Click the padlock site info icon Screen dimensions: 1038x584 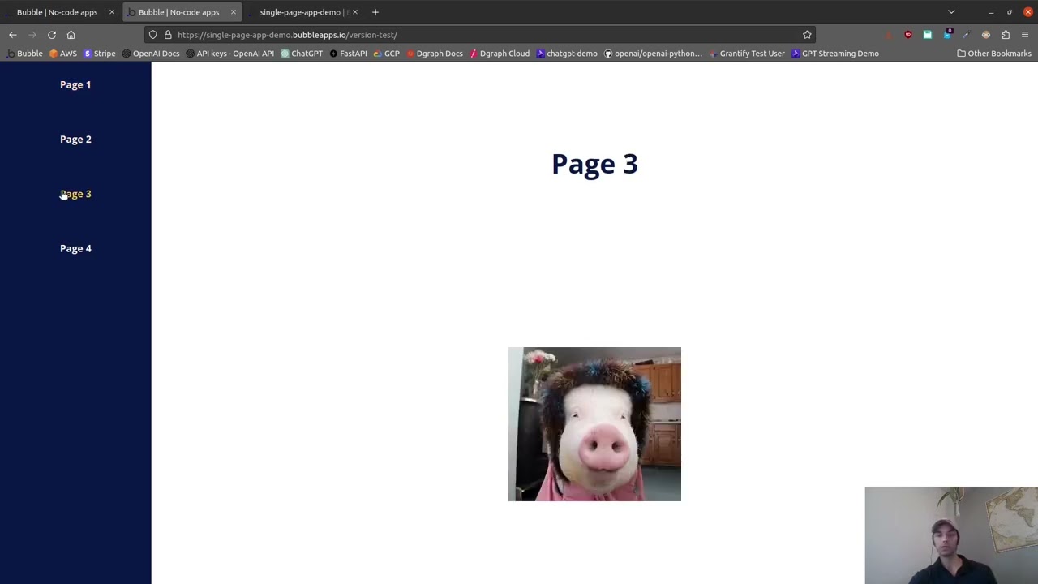(x=168, y=35)
